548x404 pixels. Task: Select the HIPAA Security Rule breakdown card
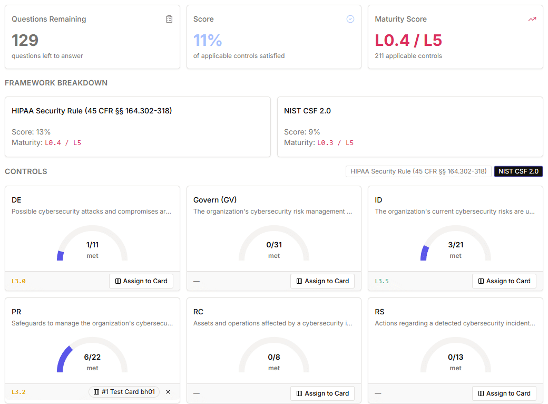pyautogui.click(x=137, y=127)
